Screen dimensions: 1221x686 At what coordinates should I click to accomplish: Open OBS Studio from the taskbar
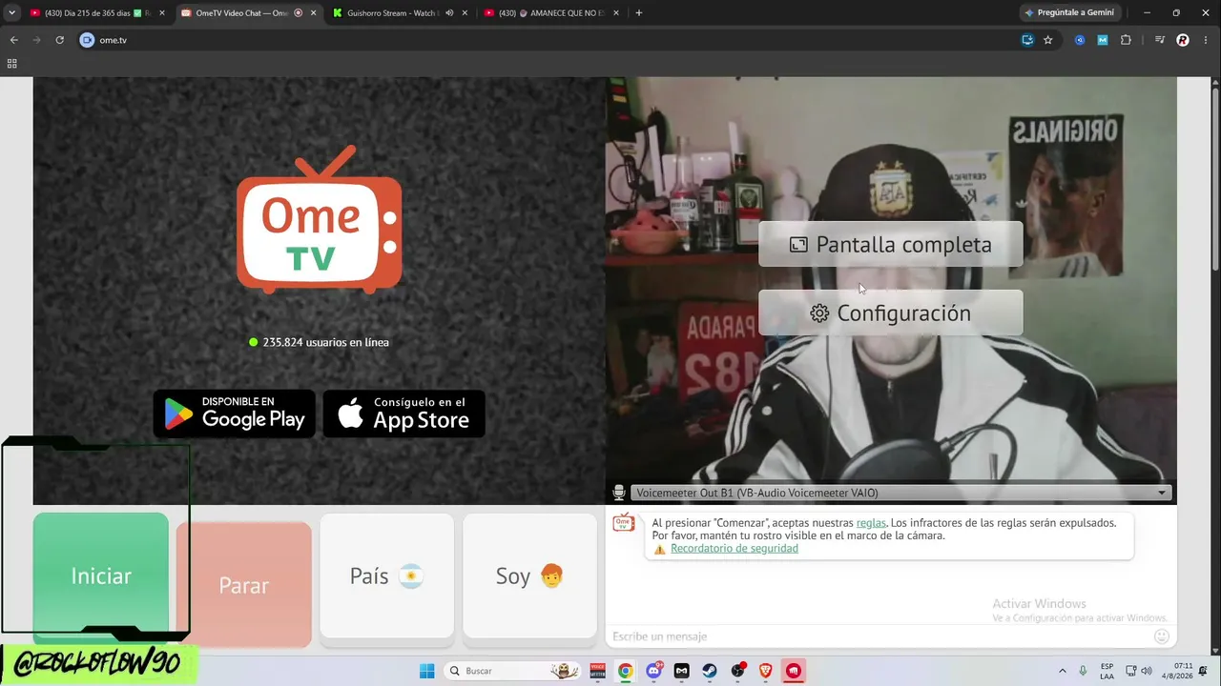click(x=738, y=671)
